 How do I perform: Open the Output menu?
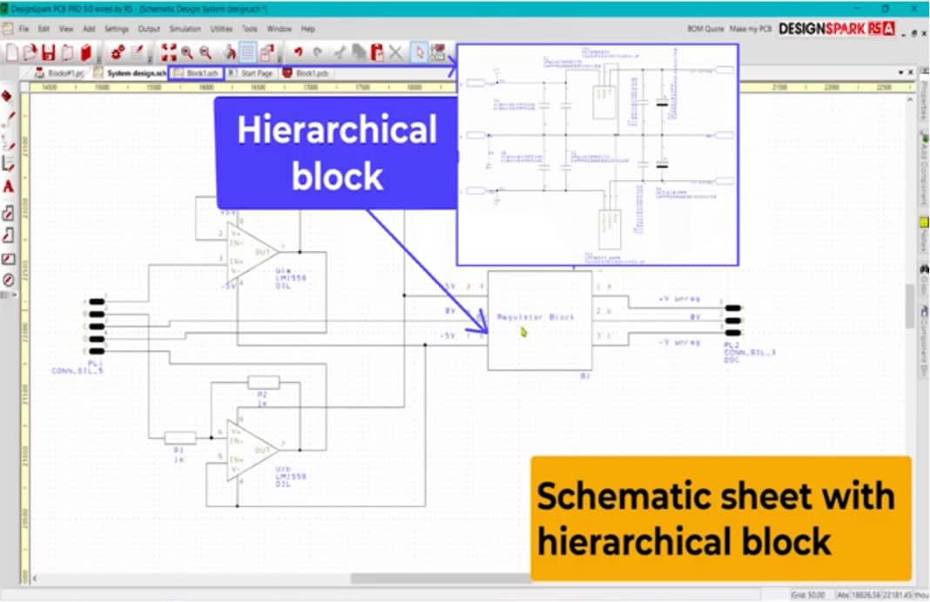tap(149, 29)
